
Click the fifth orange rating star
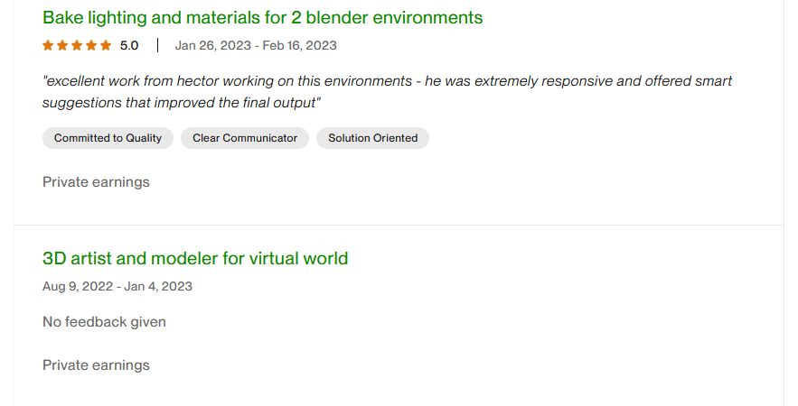[x=106, y=45]
